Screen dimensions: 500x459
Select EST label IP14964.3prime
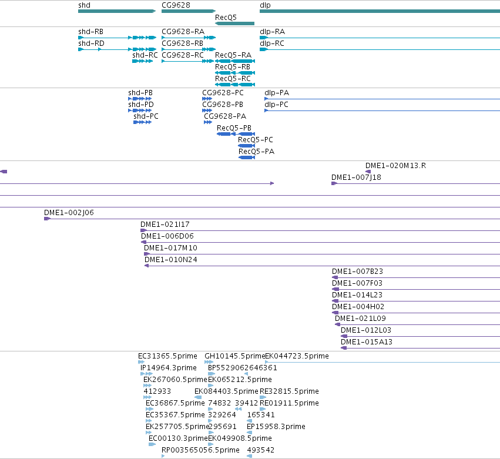tap(169, 368)
